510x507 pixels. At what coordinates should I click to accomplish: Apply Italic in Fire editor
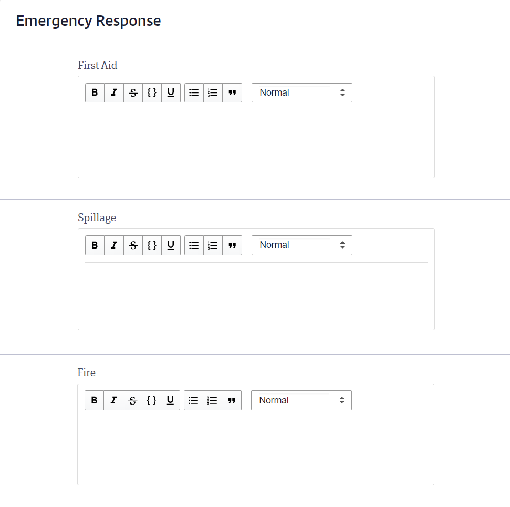113,400
